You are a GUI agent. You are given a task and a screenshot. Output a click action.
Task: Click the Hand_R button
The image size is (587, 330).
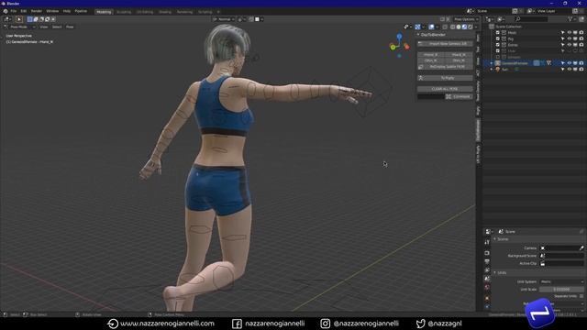pyautogui.click(x=431, y=55)
